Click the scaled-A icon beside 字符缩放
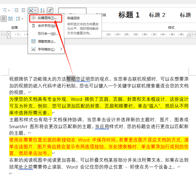The width and height of the screenshot is (196, 181). [33, 49]
